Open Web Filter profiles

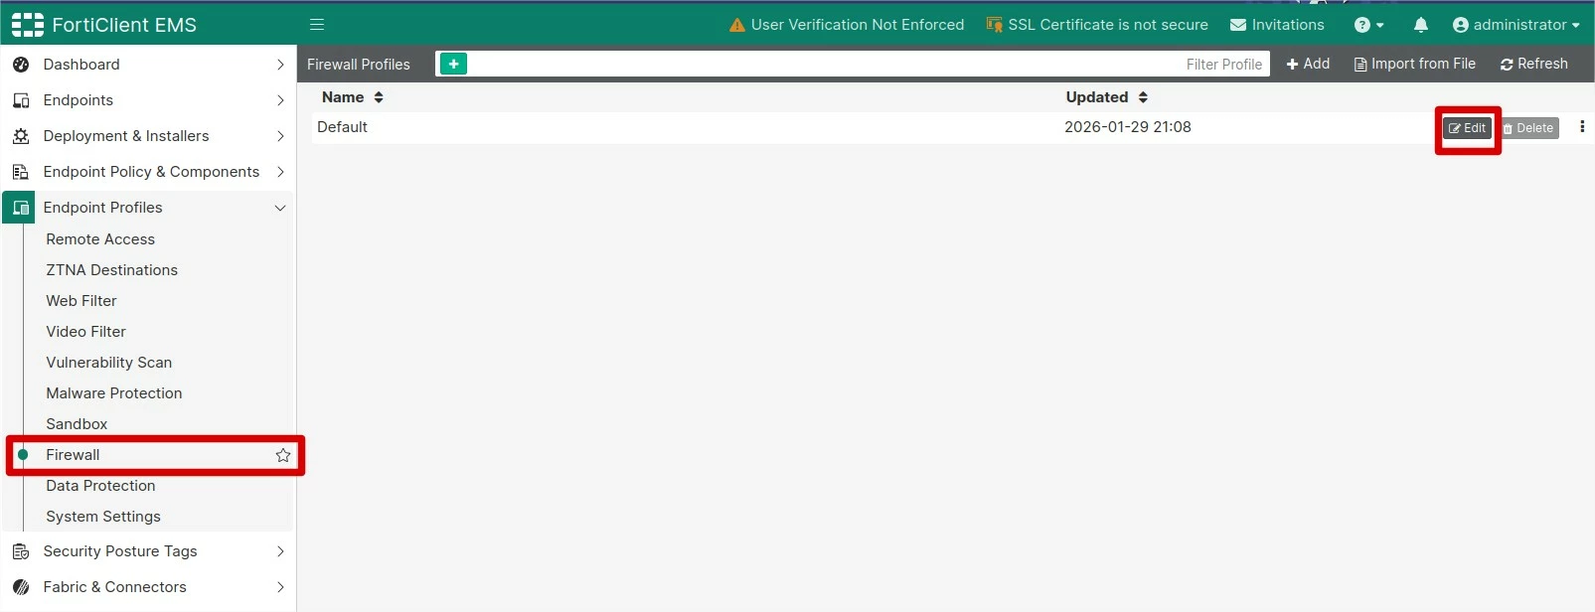click(x=81, y=301)
